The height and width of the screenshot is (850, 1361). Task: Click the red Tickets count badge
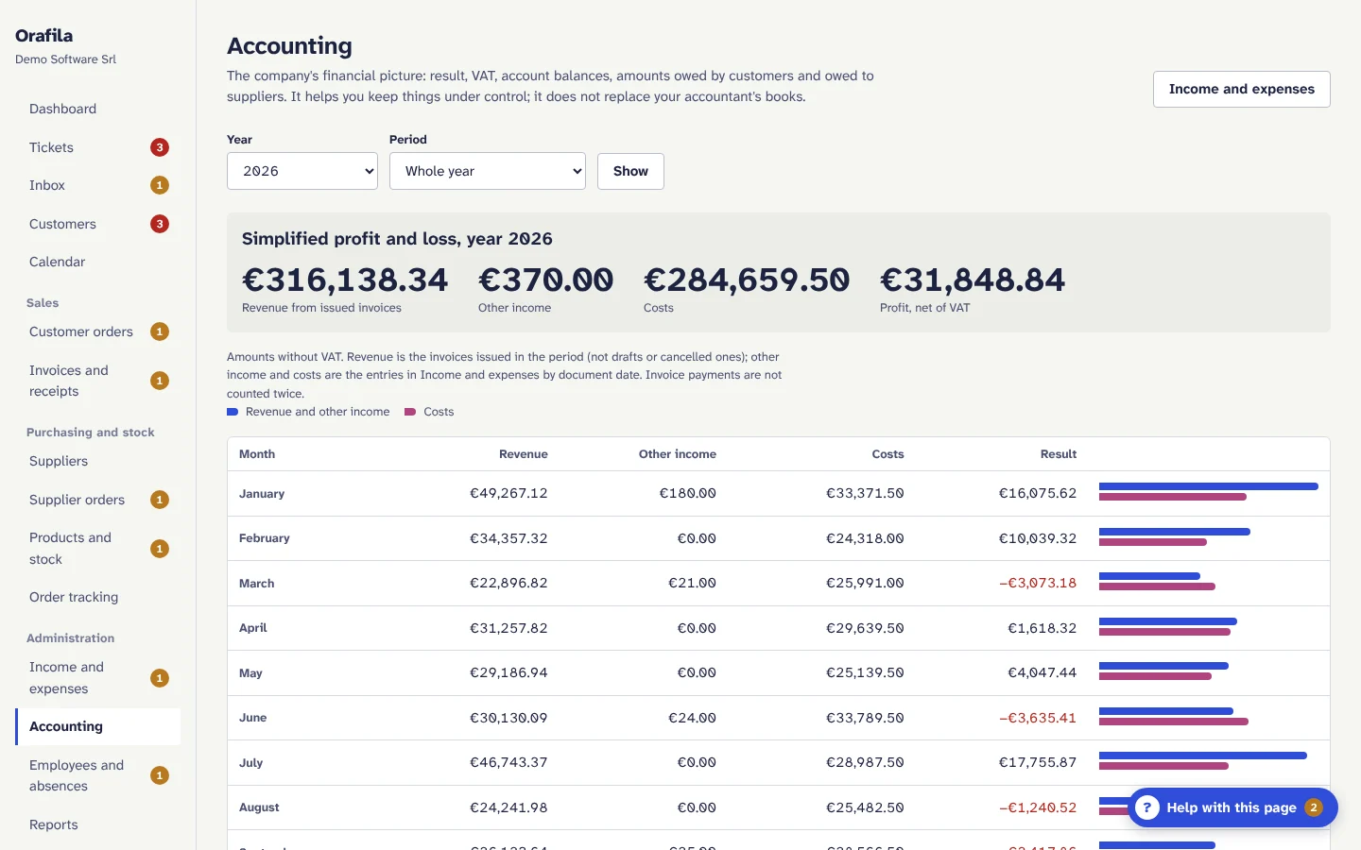point(160,147)
